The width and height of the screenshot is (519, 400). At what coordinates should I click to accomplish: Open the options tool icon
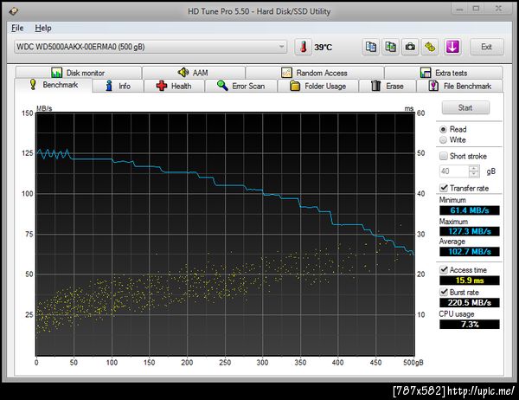point(430,47)
